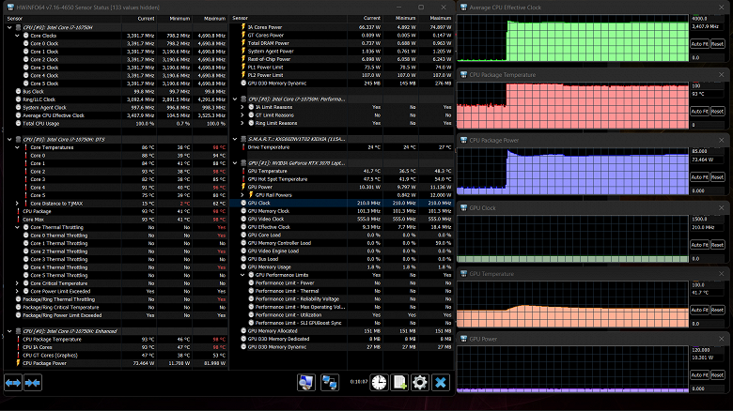The width and height of the screenshot is (733, 411).
Task: Click the blue X close-sensors icon
Action: pos(441,383)
